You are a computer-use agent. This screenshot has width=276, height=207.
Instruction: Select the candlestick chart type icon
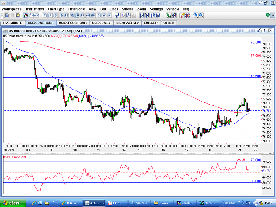click(x=26, y=15)
